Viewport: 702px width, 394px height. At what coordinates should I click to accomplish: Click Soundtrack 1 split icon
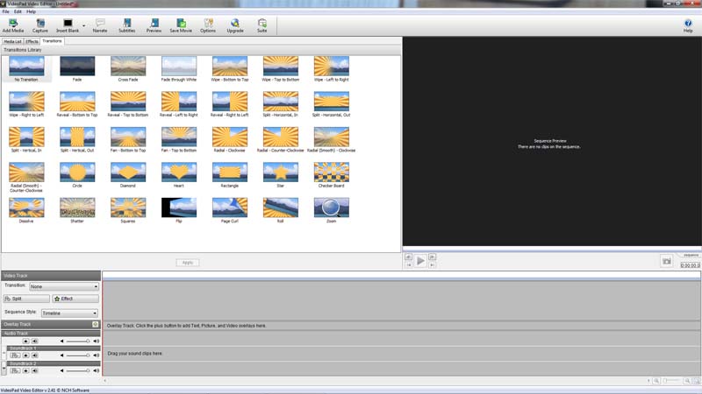tap(15, 355)
